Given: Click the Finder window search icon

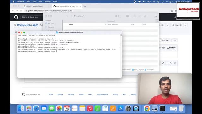Looking at the screenshot, I should [x=156, y=16].
